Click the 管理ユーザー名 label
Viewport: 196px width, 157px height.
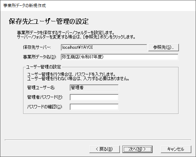coord(41,88)
